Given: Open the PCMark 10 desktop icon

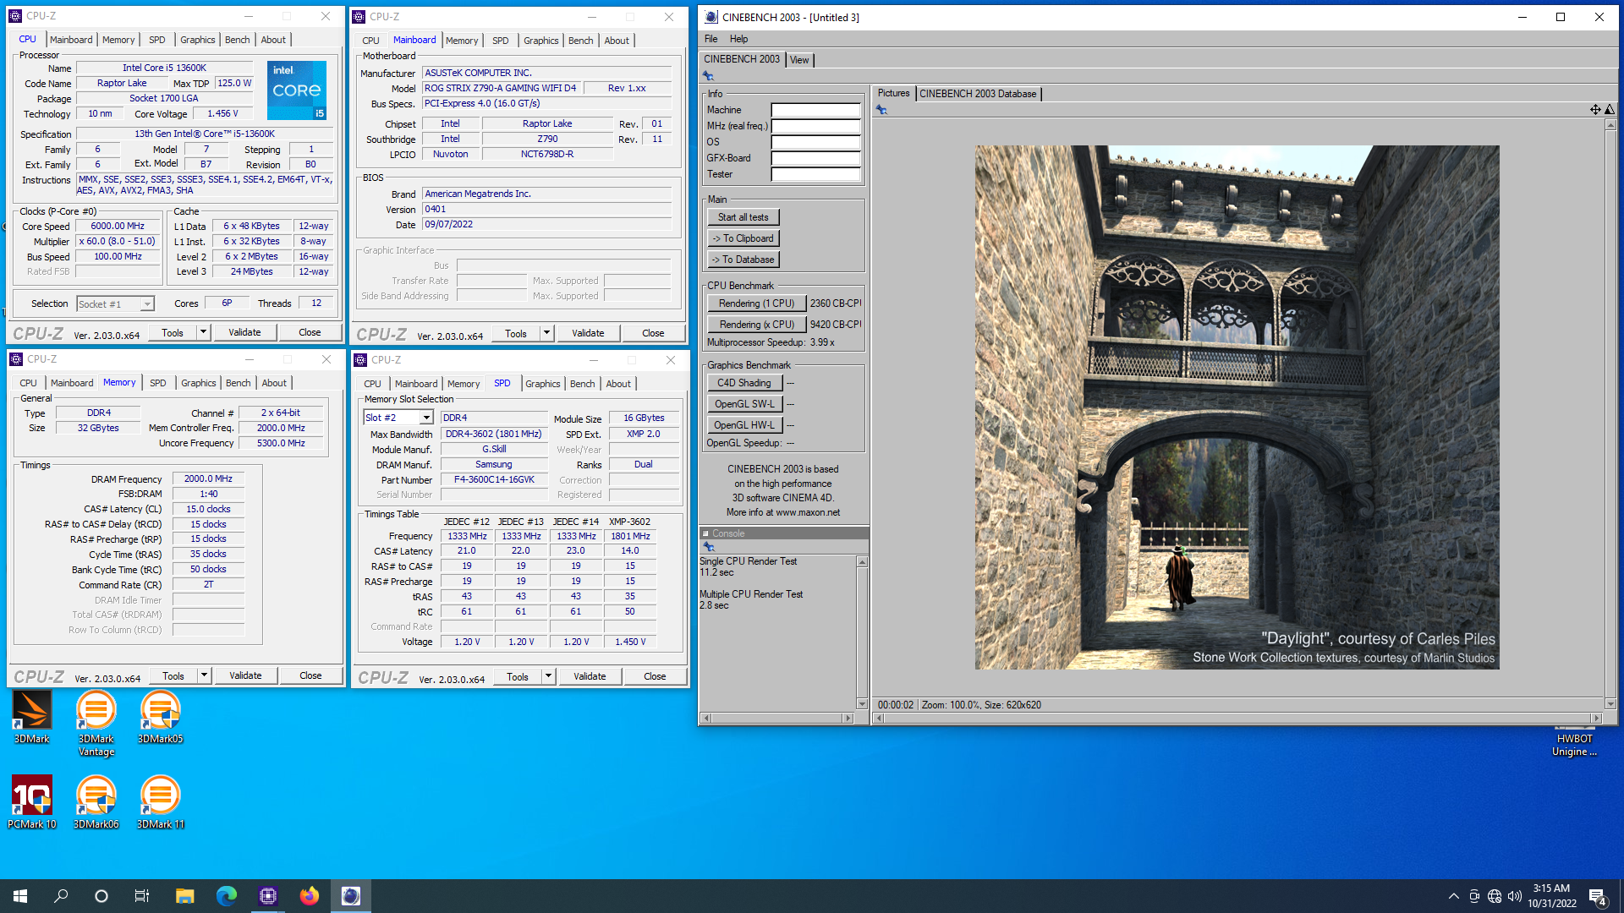Looking at the screenshot, I should 31,802.
